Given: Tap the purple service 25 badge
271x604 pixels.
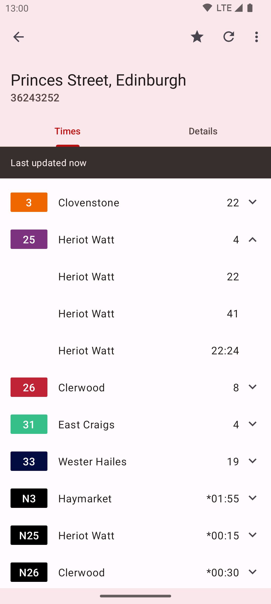Looking at the screenshot, I should 29,239.
